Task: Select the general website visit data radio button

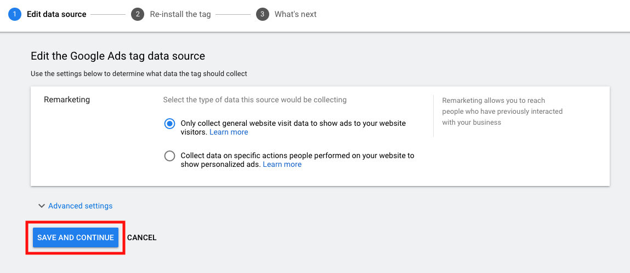Action: [170, 124]
